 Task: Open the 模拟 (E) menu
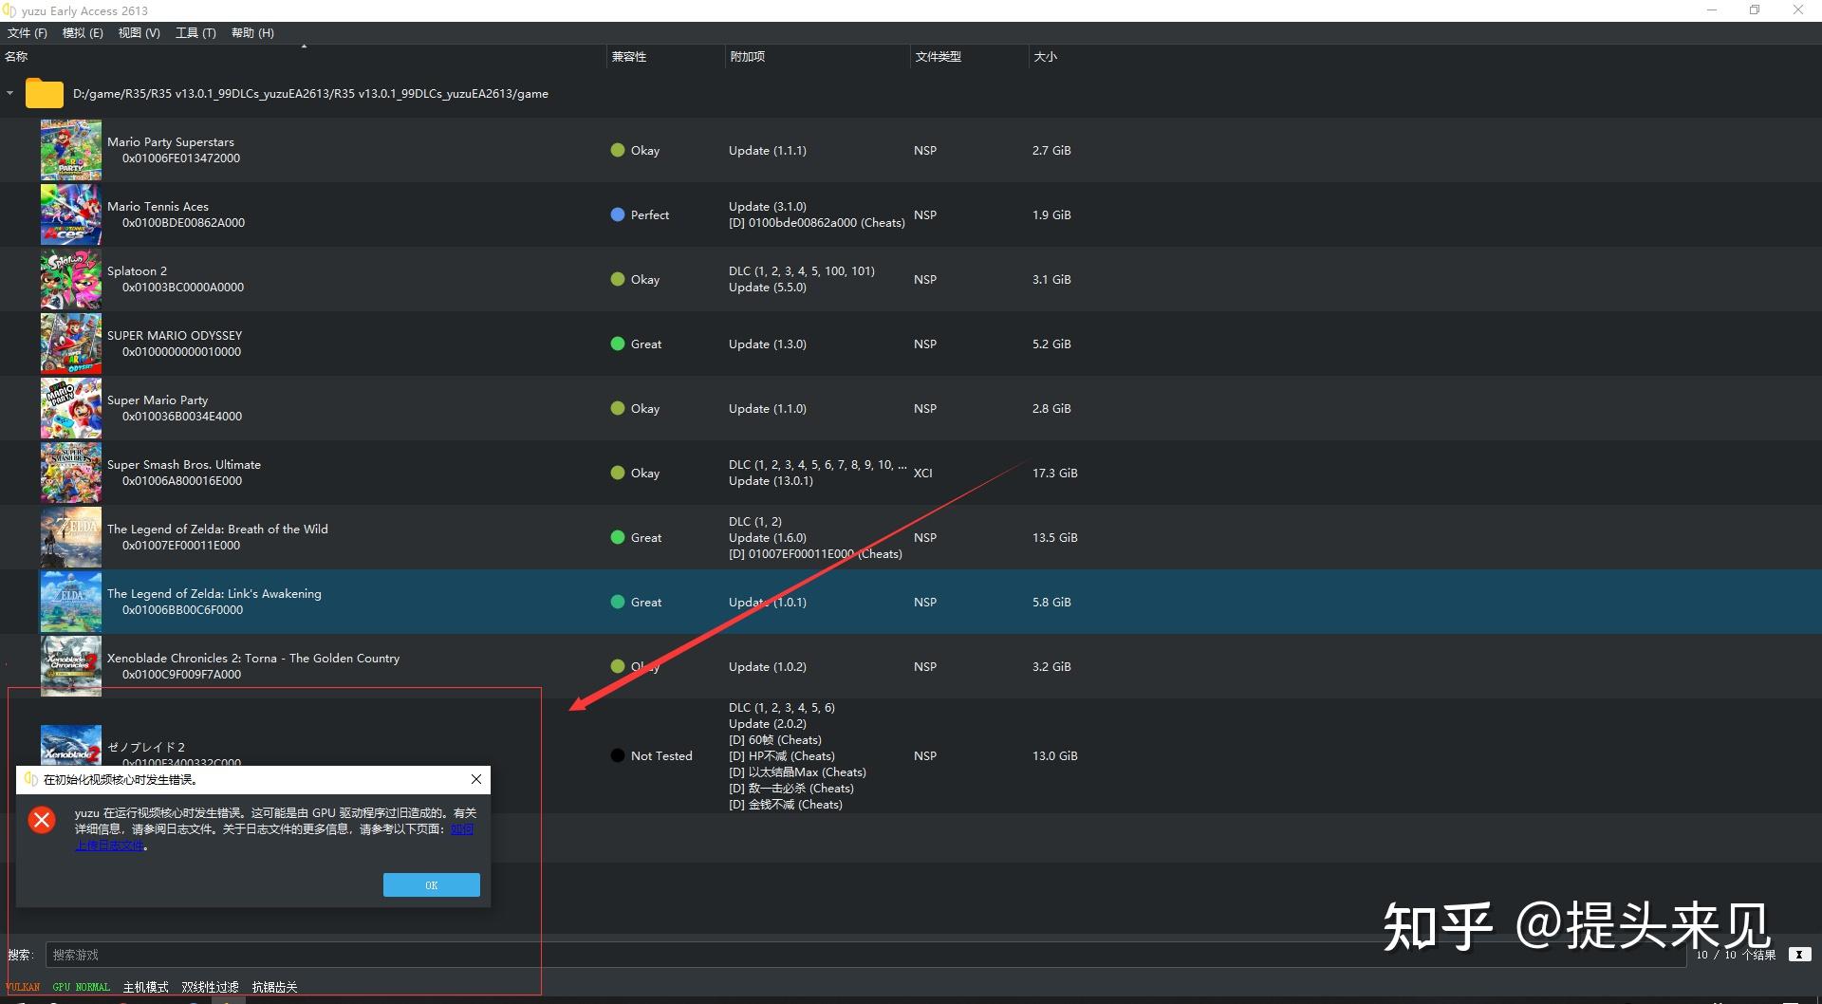coord(83,33)
